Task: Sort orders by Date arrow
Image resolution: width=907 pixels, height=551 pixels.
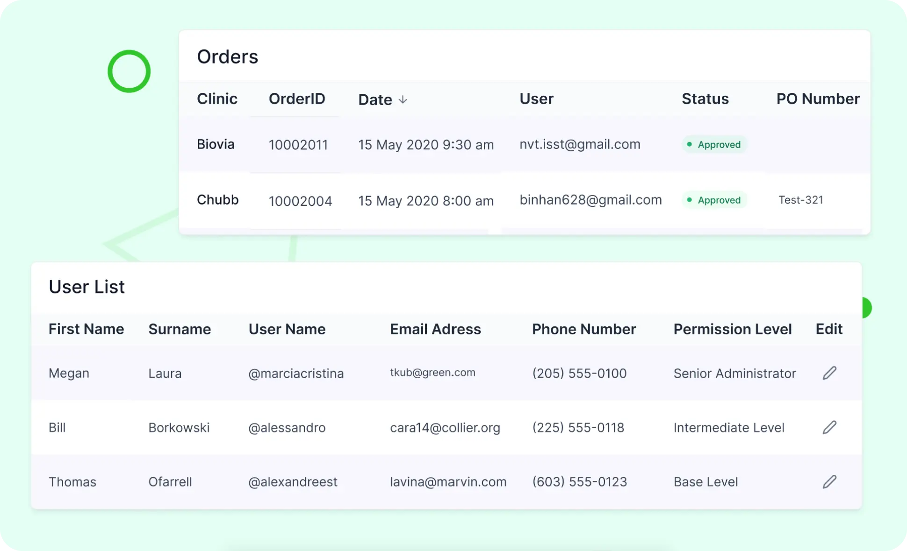Action: [x=403, y=99]
